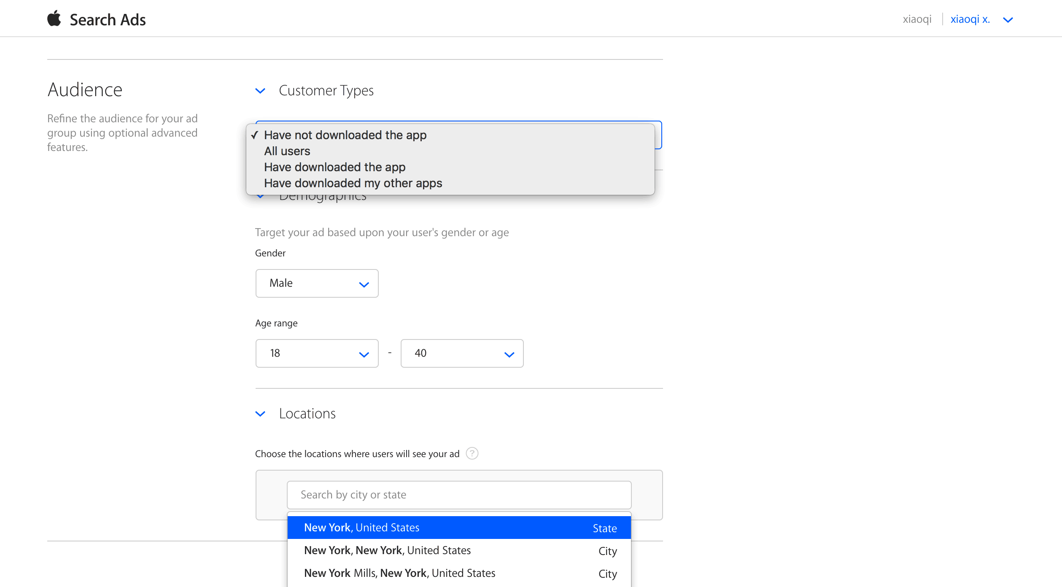The height and width of the screenshot is (587, 1062).
Task: Select 'Have not downloaded the app' option
Action: coord(345,135)
